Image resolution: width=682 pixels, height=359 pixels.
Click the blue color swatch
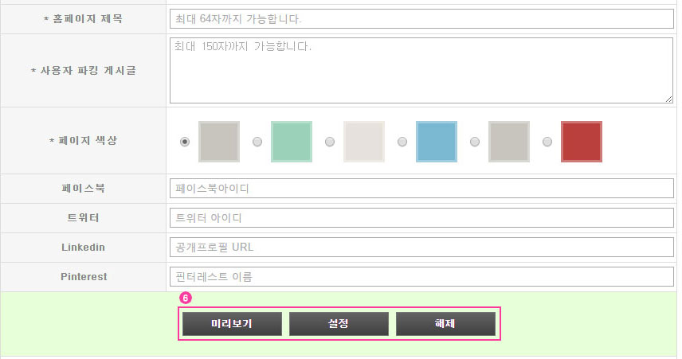tap(437, 142)
